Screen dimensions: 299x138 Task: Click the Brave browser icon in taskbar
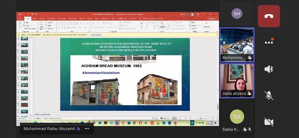pyautogui.click(x=123, y=123)
